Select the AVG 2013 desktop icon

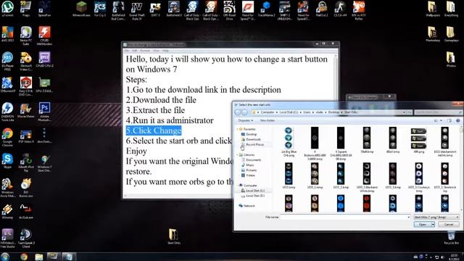pos(7,34)
